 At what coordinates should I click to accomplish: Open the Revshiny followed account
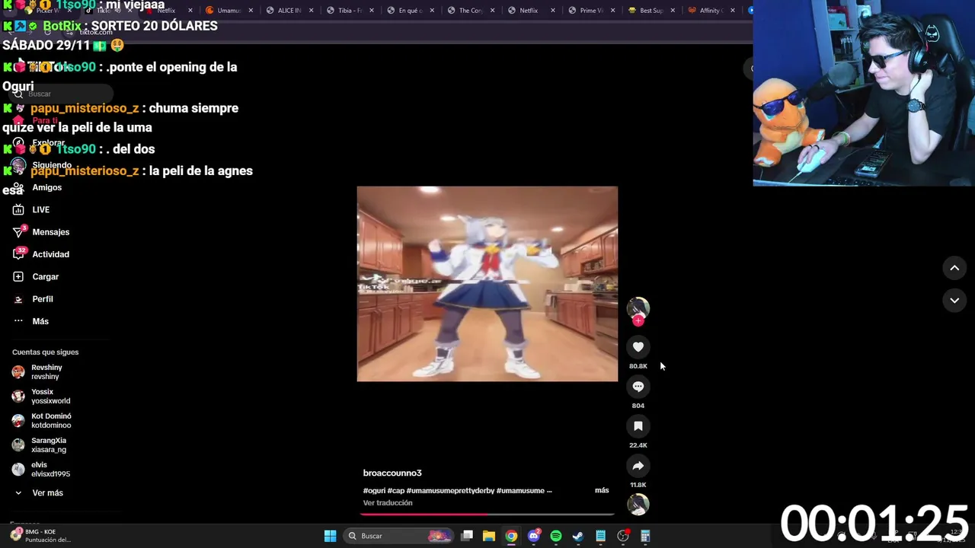[42, 372]
